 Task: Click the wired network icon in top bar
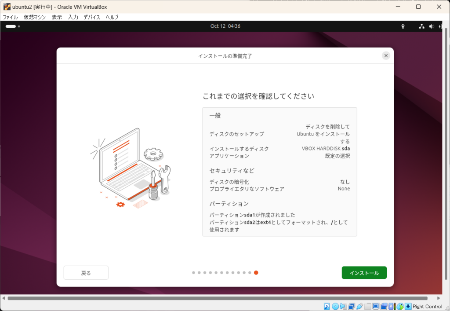point(421,26)
